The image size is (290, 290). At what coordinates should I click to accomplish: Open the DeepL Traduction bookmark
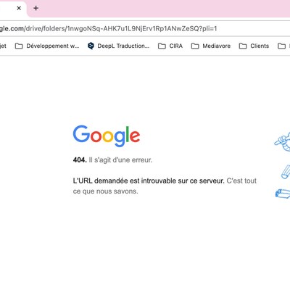click(x=118, y=46)
